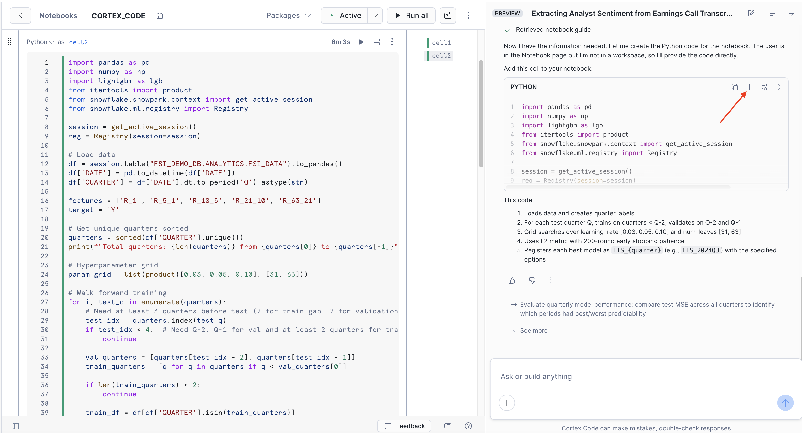Change cell2 language from Python dropdown
Image resolution: width=802 pixels, height=433 pixels.
tap(40, 42)
